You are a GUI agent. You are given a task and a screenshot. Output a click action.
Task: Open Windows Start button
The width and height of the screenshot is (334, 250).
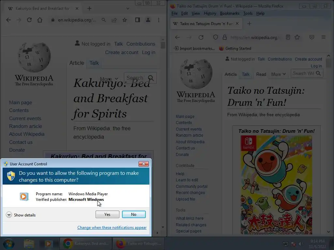(8, 243)
